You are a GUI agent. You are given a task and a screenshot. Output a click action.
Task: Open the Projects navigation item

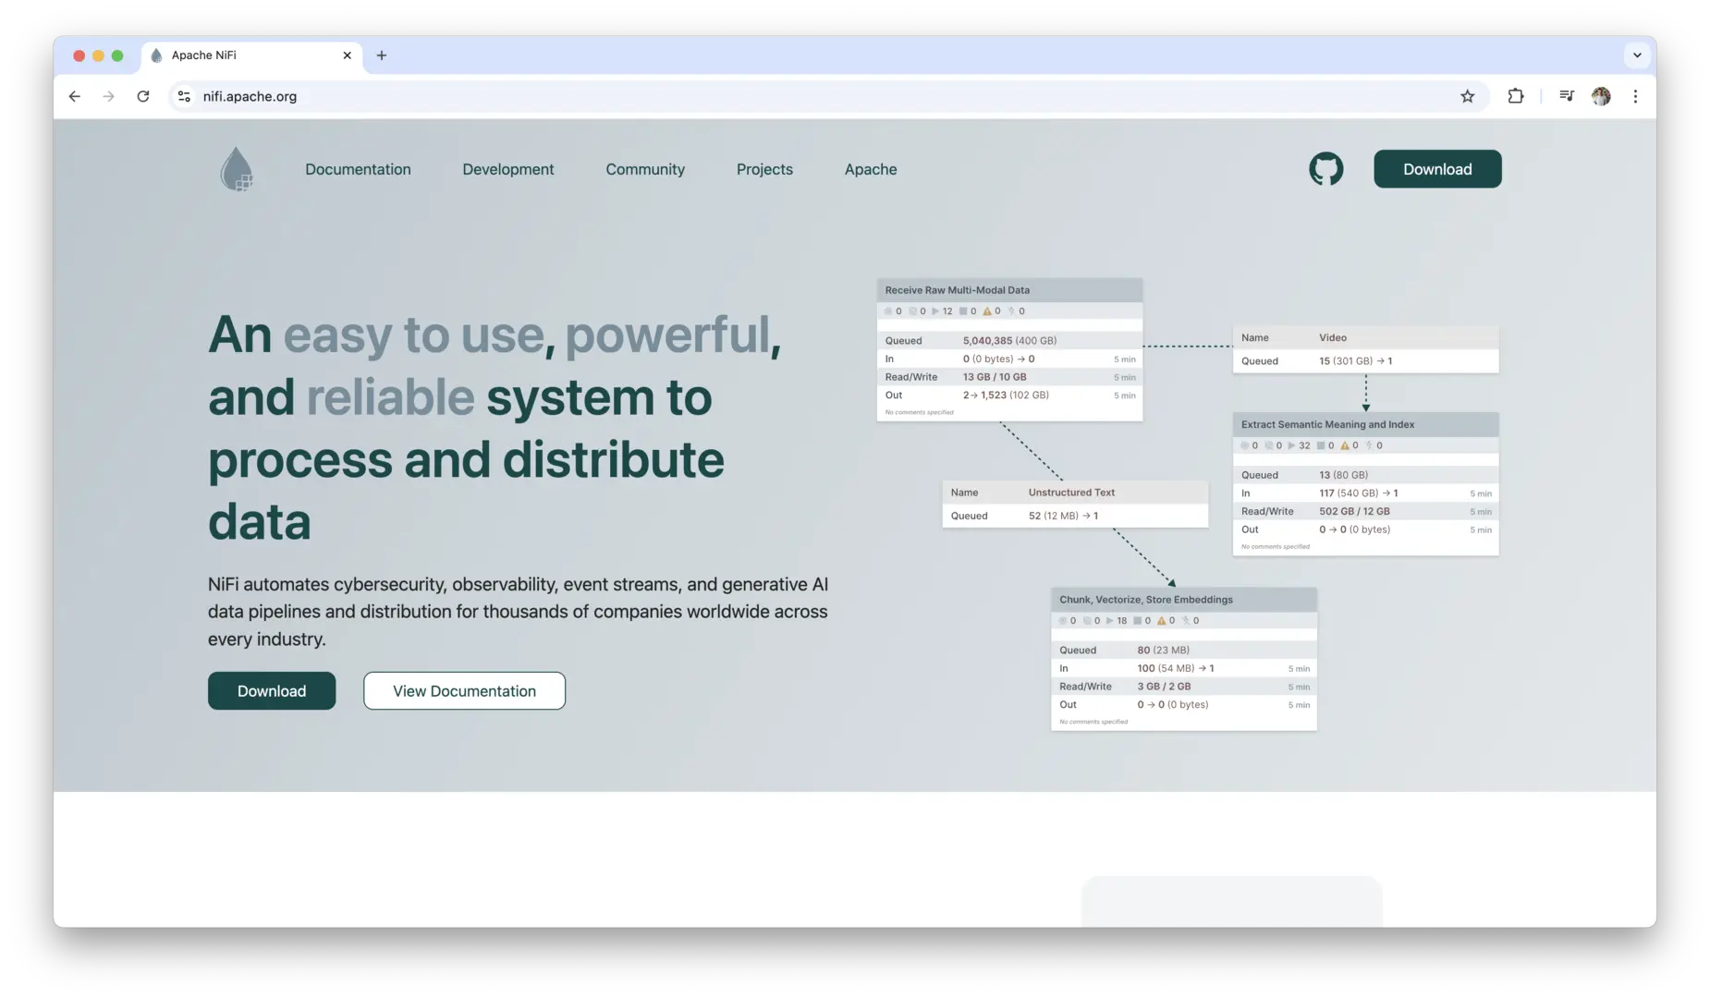764,169
